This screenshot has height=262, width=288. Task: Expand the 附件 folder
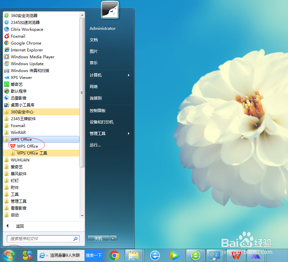pos(41,187)
